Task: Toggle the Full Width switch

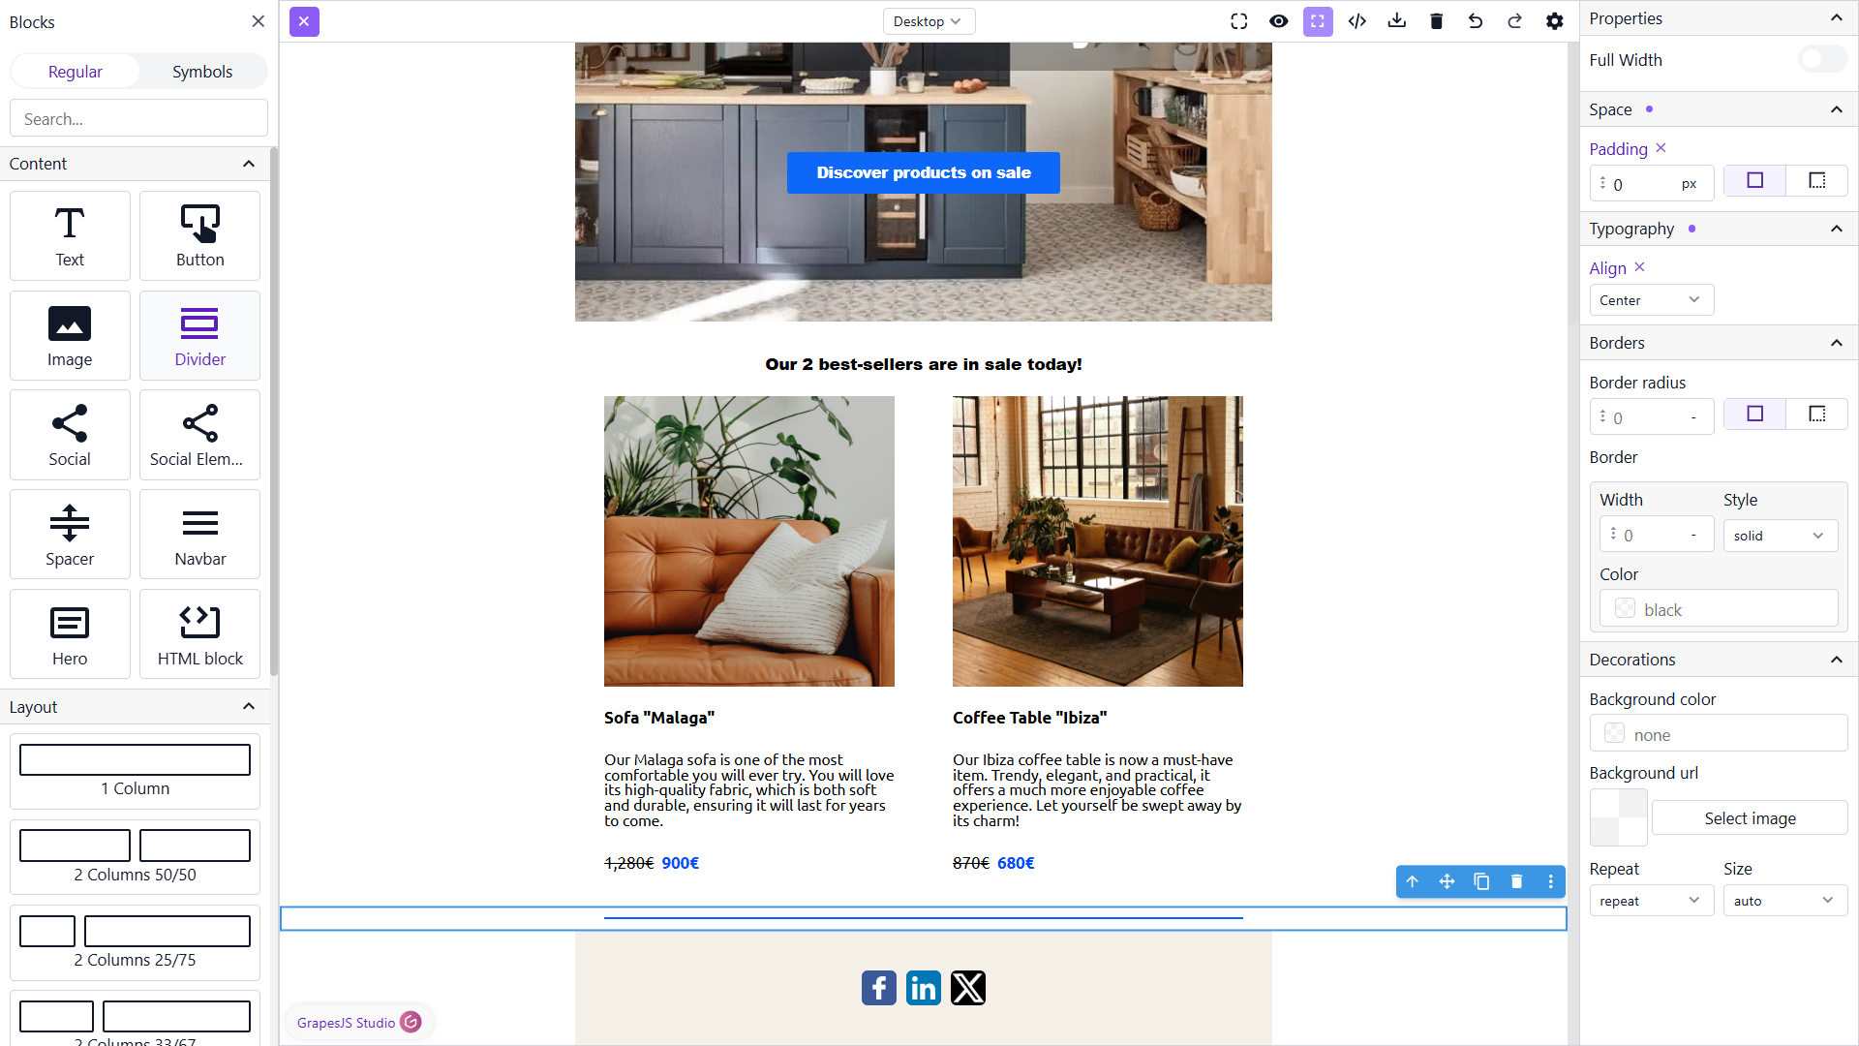Action: tap(1822, 60)
